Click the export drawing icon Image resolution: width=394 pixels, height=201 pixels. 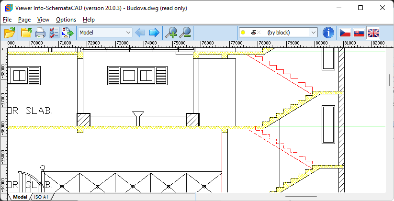[68, 33]
